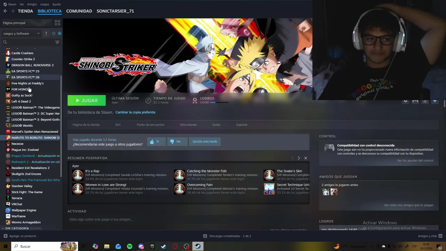
Task: Click the plus icon for Agregar un producto
Action: coord(5,236)
